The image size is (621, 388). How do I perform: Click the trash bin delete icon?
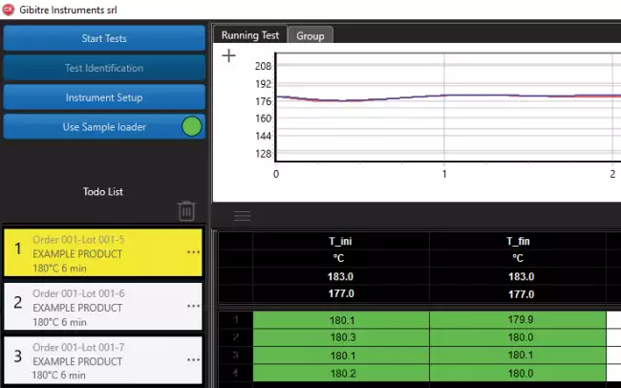coord(187,210)
